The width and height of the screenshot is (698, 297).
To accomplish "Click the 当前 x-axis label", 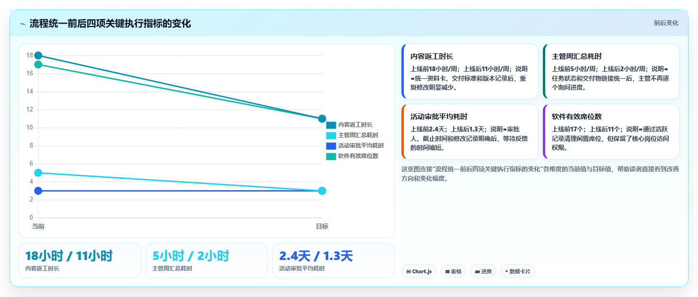I will coord(38,226).
